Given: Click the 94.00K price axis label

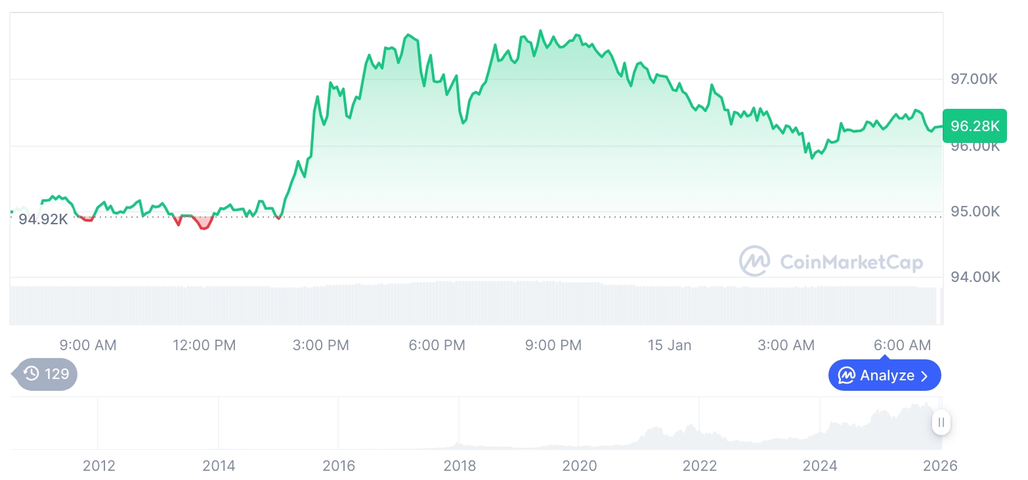Looking at the screenshot, I should [x=974, y=277].
